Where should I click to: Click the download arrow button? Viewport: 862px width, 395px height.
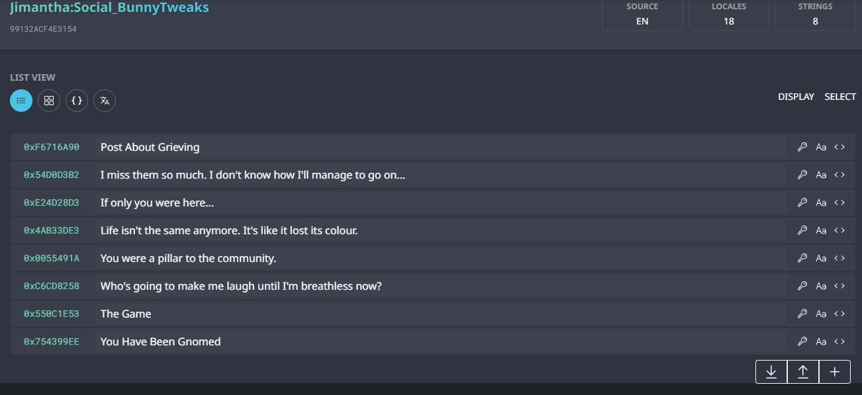[771, 372]
